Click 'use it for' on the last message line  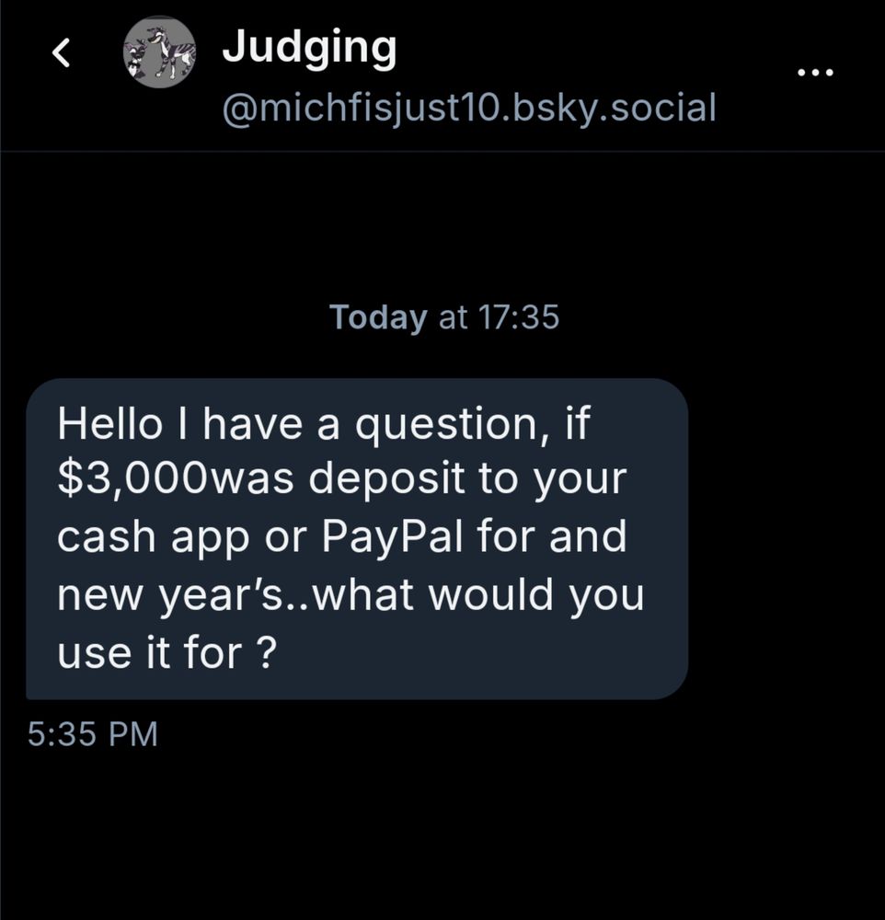click(x=150, y=652)
